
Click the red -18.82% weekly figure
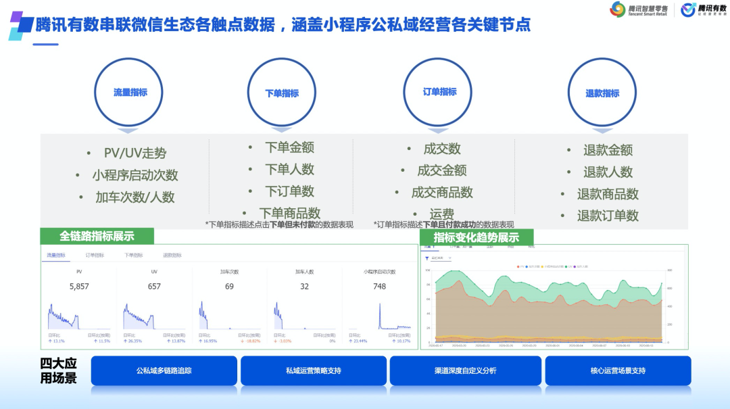pos(251,341)
